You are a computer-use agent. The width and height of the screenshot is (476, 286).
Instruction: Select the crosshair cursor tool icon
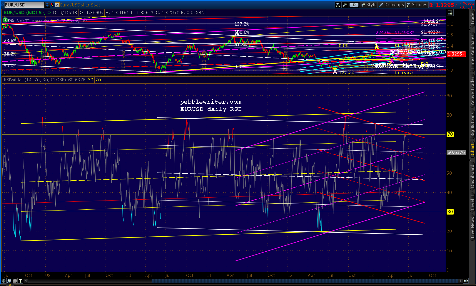4,281
